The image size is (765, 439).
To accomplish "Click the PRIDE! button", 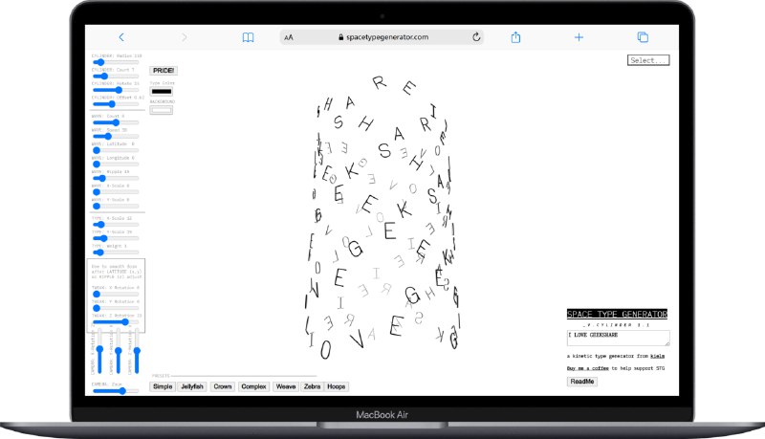I will (x=164, y=70).
